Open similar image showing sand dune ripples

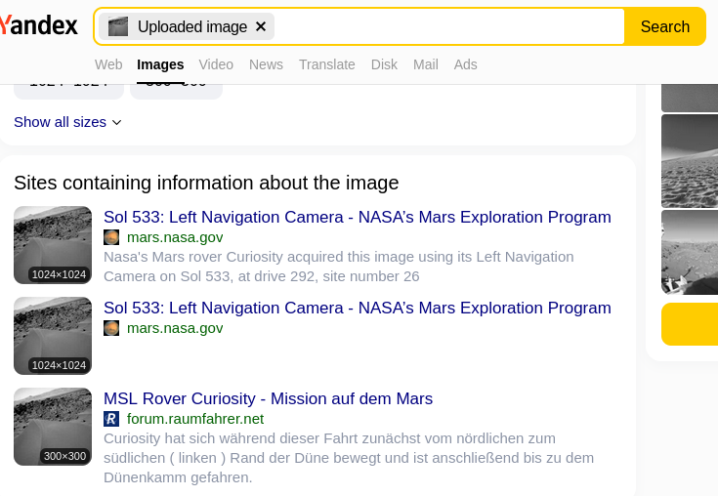(x=690, y=161)
